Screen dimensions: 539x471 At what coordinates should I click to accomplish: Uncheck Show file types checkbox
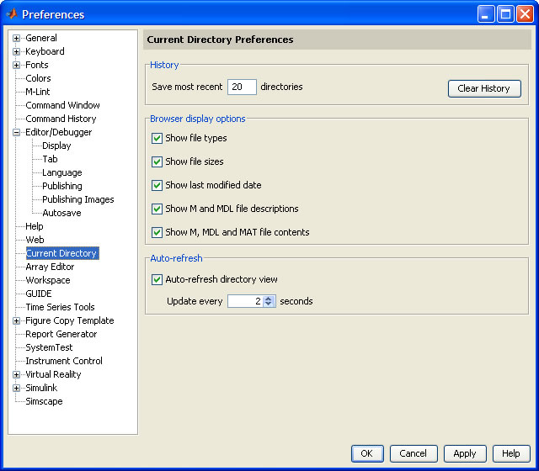(157, 138)
